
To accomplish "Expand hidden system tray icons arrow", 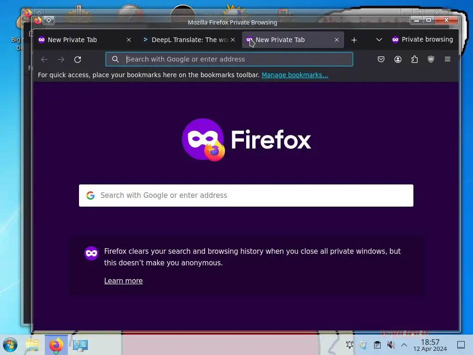I will [x=404, y=345].
